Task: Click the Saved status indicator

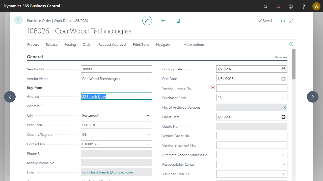Action: click(265, 21)
